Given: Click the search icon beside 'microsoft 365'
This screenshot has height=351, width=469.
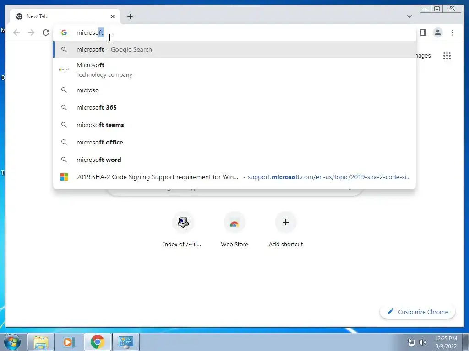Looking at the screenshot, I should (64, 107).
